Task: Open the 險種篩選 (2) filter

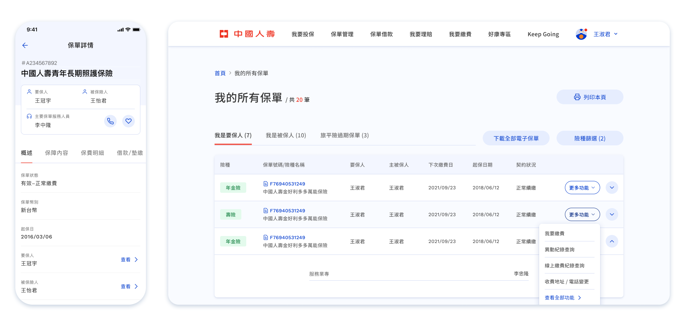Action: click(590, 138)
